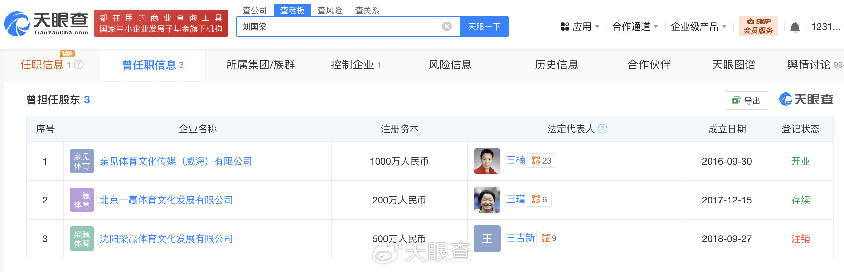Open the 曾任职信息 tab
The width and height of the screenshot is (844, 272).
point(153,65)
